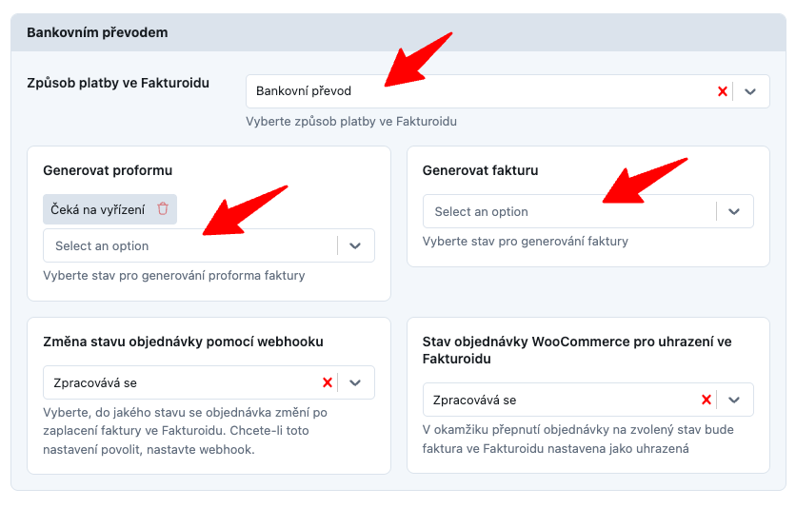Expand the WooCommerce paid status chevron
The width and height of the screenshot is (796, 508).
point(734,401)
